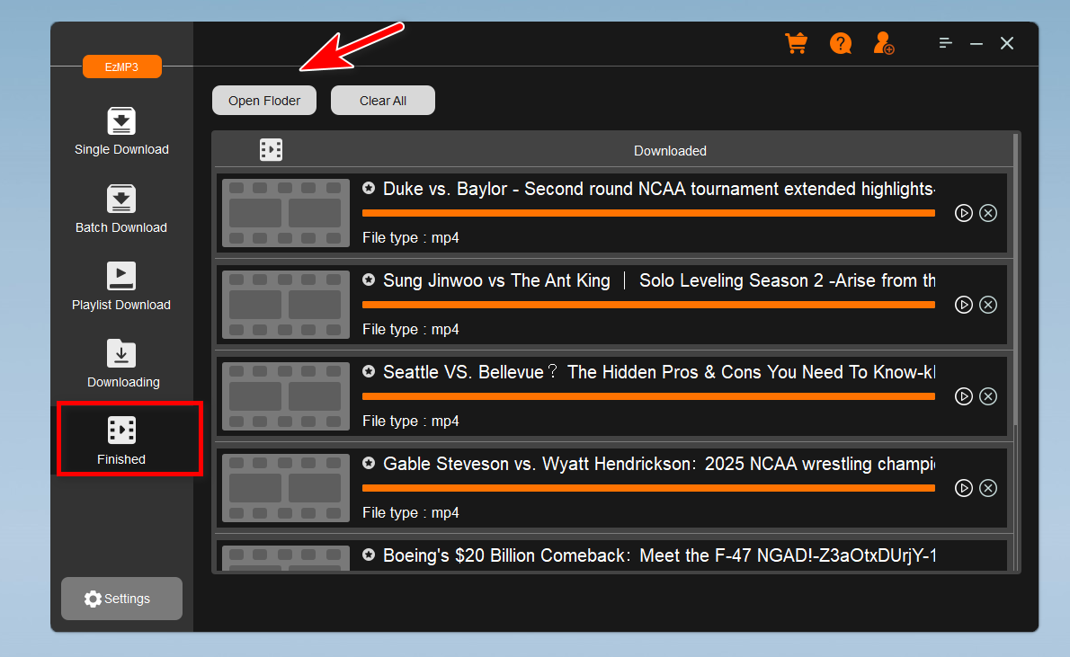The width and height of the screenshot is (1070, 657).
Task: Select the Finished tab in sidebar
Action: pyautogui.click(x=121, y=440)
